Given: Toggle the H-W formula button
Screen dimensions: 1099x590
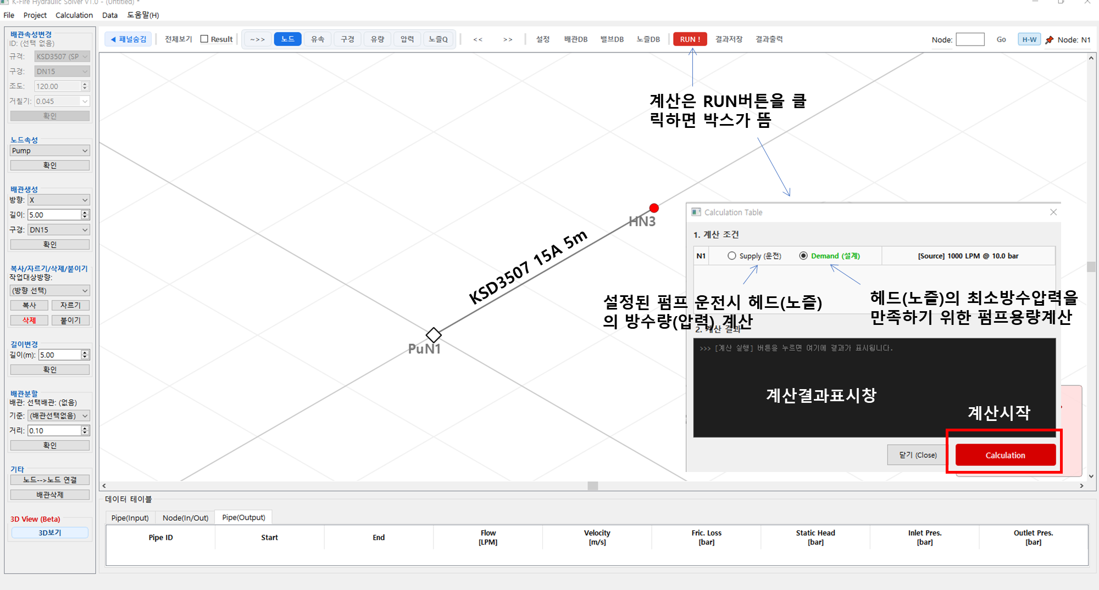Looking at the screenshot, I should tap(1029, 40).
